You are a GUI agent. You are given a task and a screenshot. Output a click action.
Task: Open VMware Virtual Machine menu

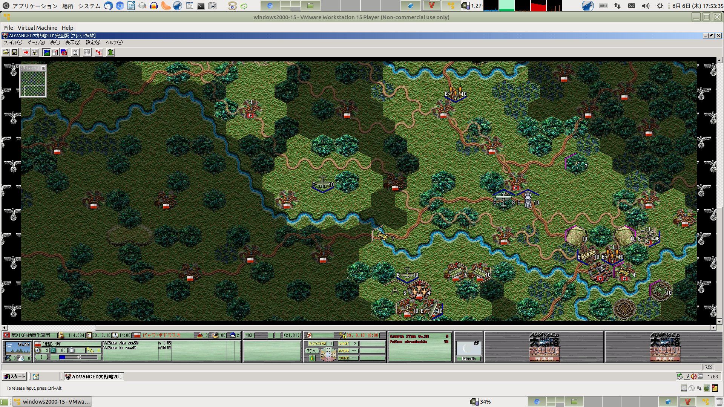click(37, 28)
